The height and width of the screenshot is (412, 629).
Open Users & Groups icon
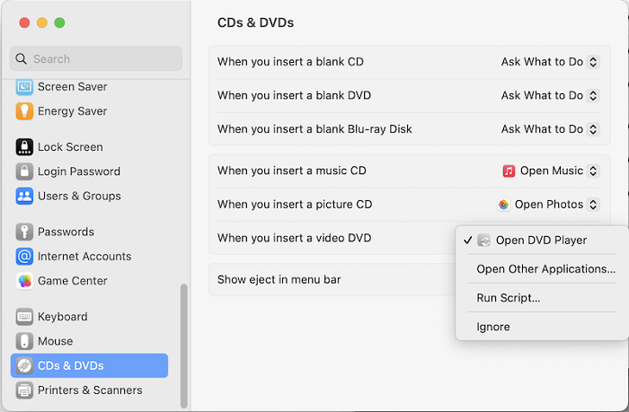24,196
